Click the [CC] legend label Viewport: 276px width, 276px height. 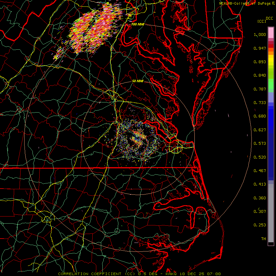(x=262, y=21)
